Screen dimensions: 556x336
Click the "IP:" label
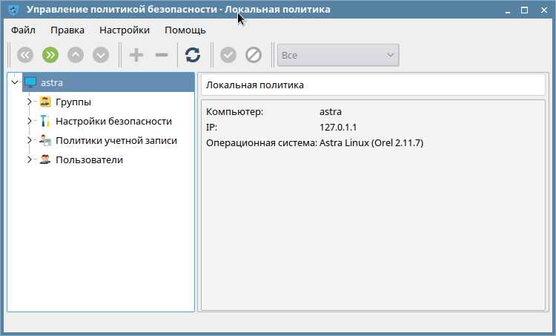point(211,127)
